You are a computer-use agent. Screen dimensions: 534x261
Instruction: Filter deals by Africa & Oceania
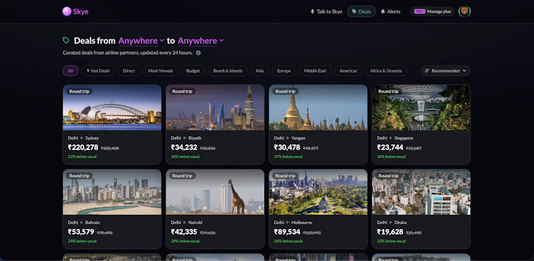[x=386, y=71]
